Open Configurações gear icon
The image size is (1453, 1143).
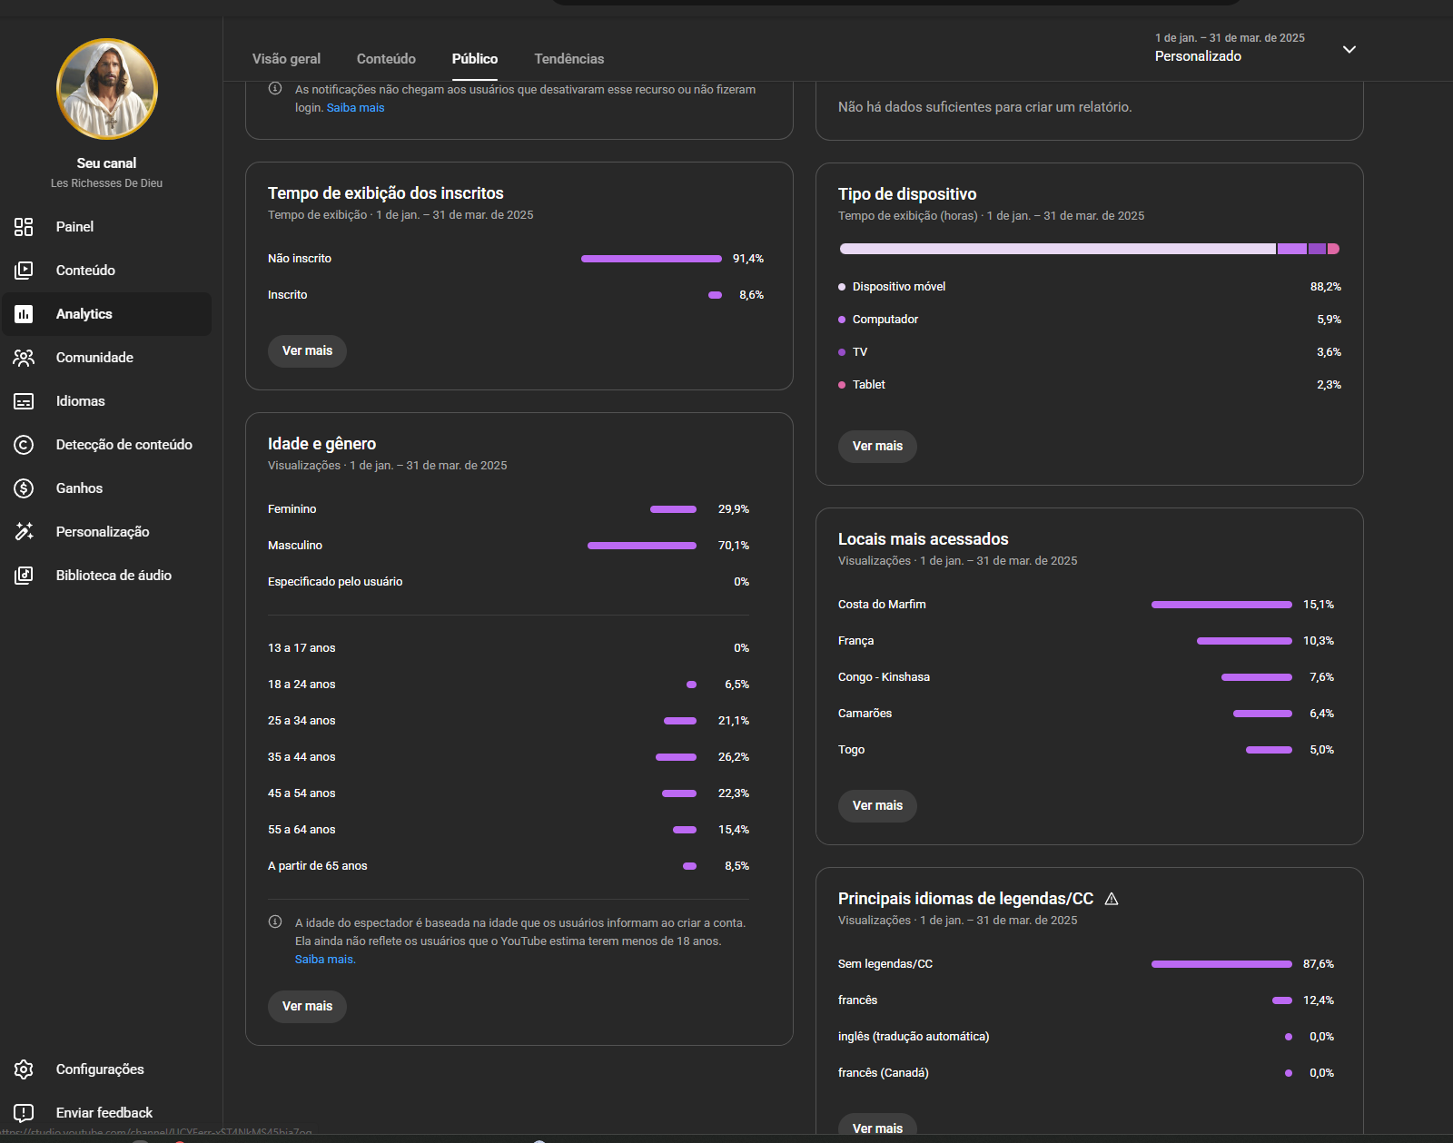(x=24, y=1069)
